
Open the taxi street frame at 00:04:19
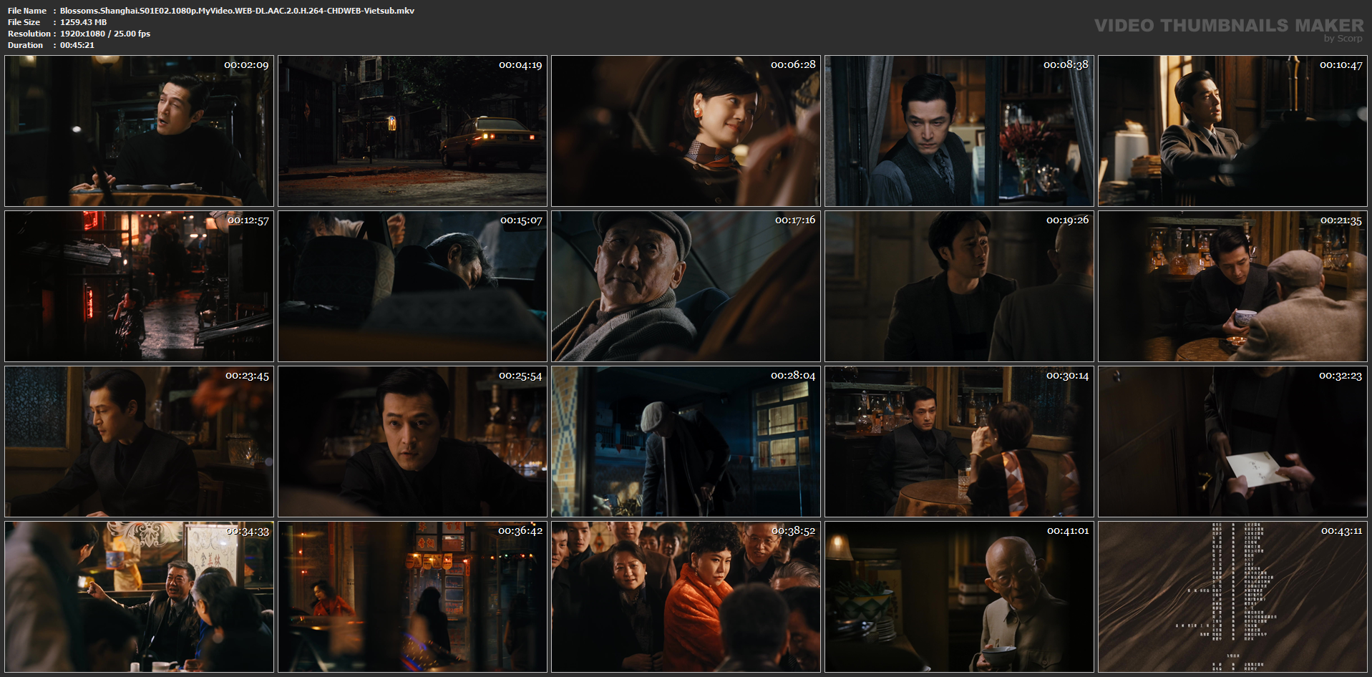tap(412, 131)
